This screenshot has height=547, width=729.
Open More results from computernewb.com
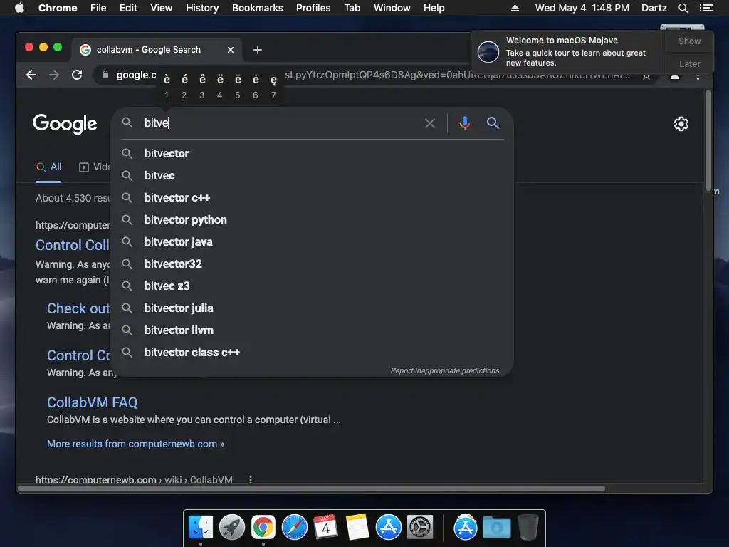coord(136,444)
